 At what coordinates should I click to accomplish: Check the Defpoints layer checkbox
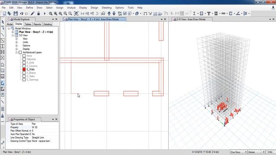[24, 59]
